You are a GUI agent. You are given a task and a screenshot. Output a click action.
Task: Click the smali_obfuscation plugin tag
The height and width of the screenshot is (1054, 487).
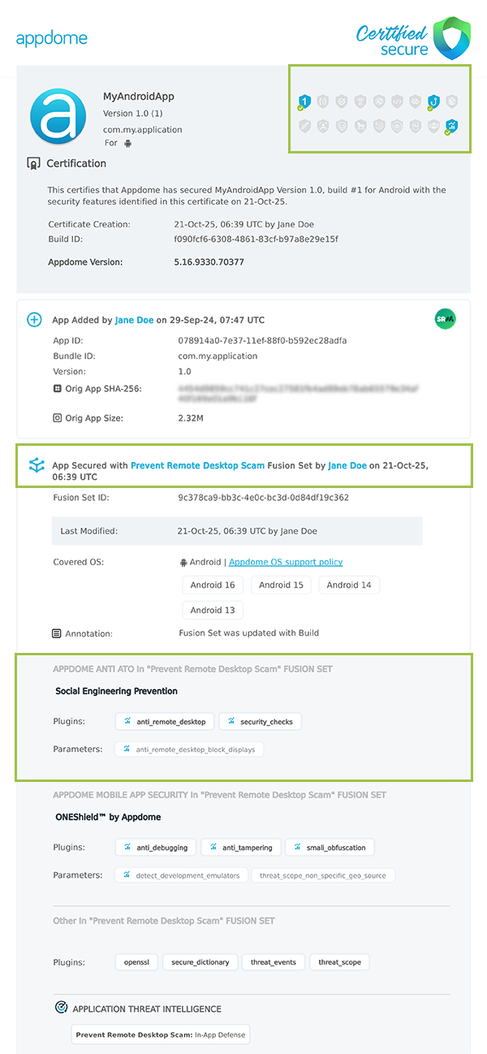[x=330, y=847]
